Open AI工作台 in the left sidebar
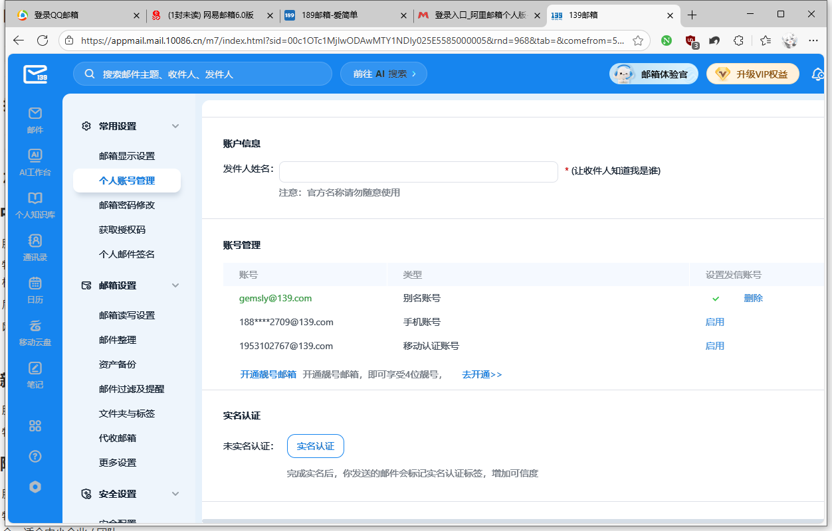832x531 pixels. (x=35, y=162)
